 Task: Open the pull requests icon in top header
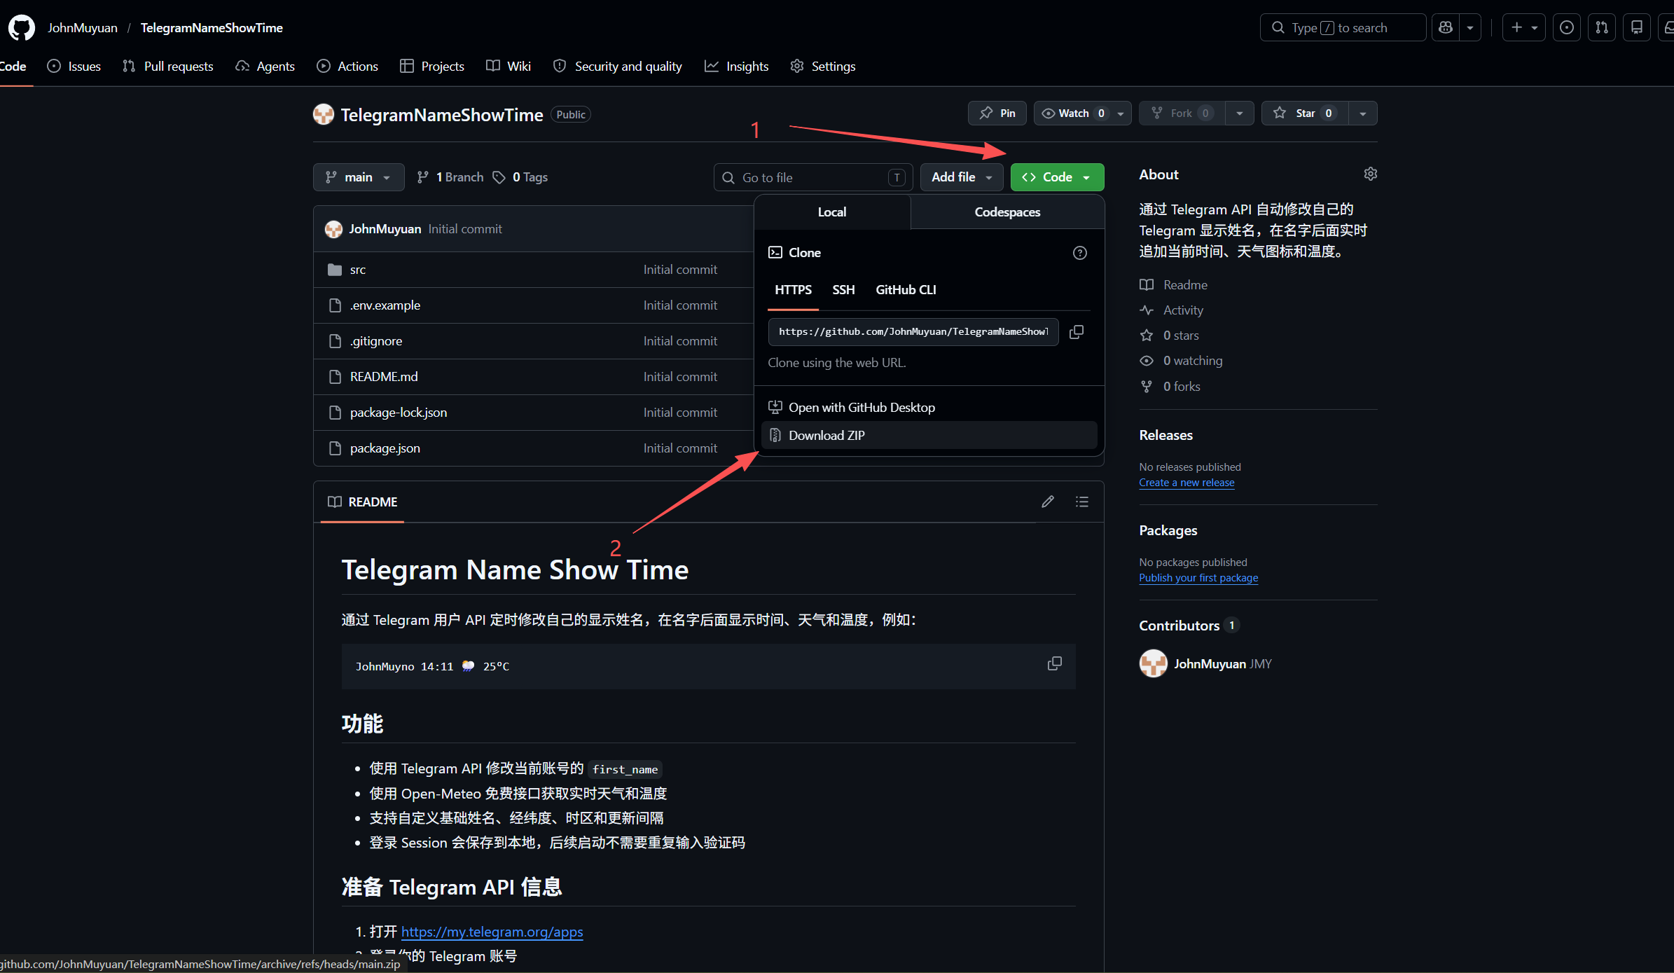[x=1602, y=27]
